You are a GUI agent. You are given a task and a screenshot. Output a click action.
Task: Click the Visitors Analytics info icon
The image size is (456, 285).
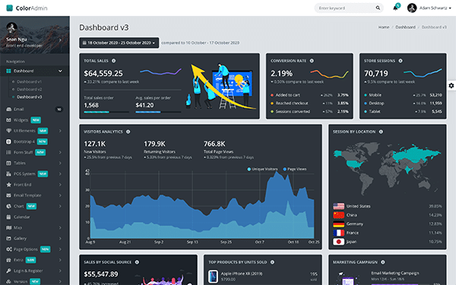[x=128, y=131]
